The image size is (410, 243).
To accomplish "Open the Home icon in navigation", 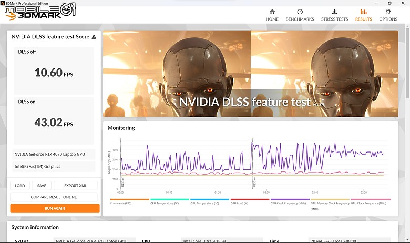I will (x=272, y=12).
